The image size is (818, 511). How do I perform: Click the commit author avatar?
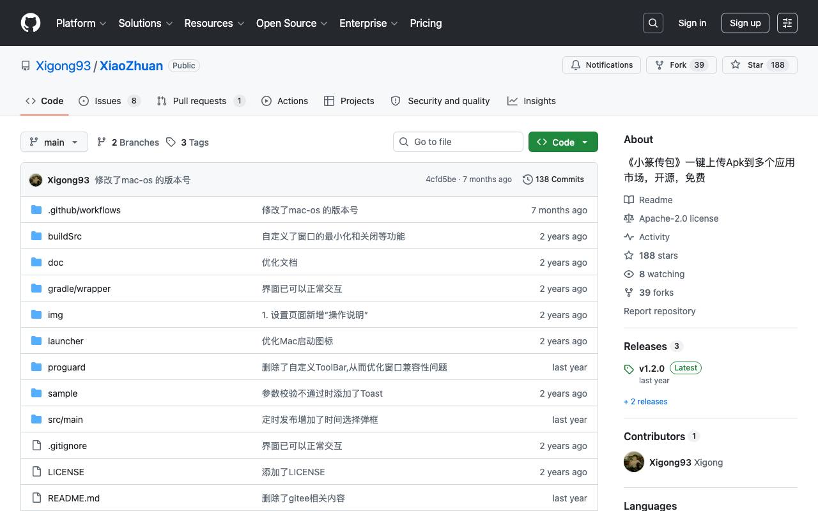click(x=36, y=179)
